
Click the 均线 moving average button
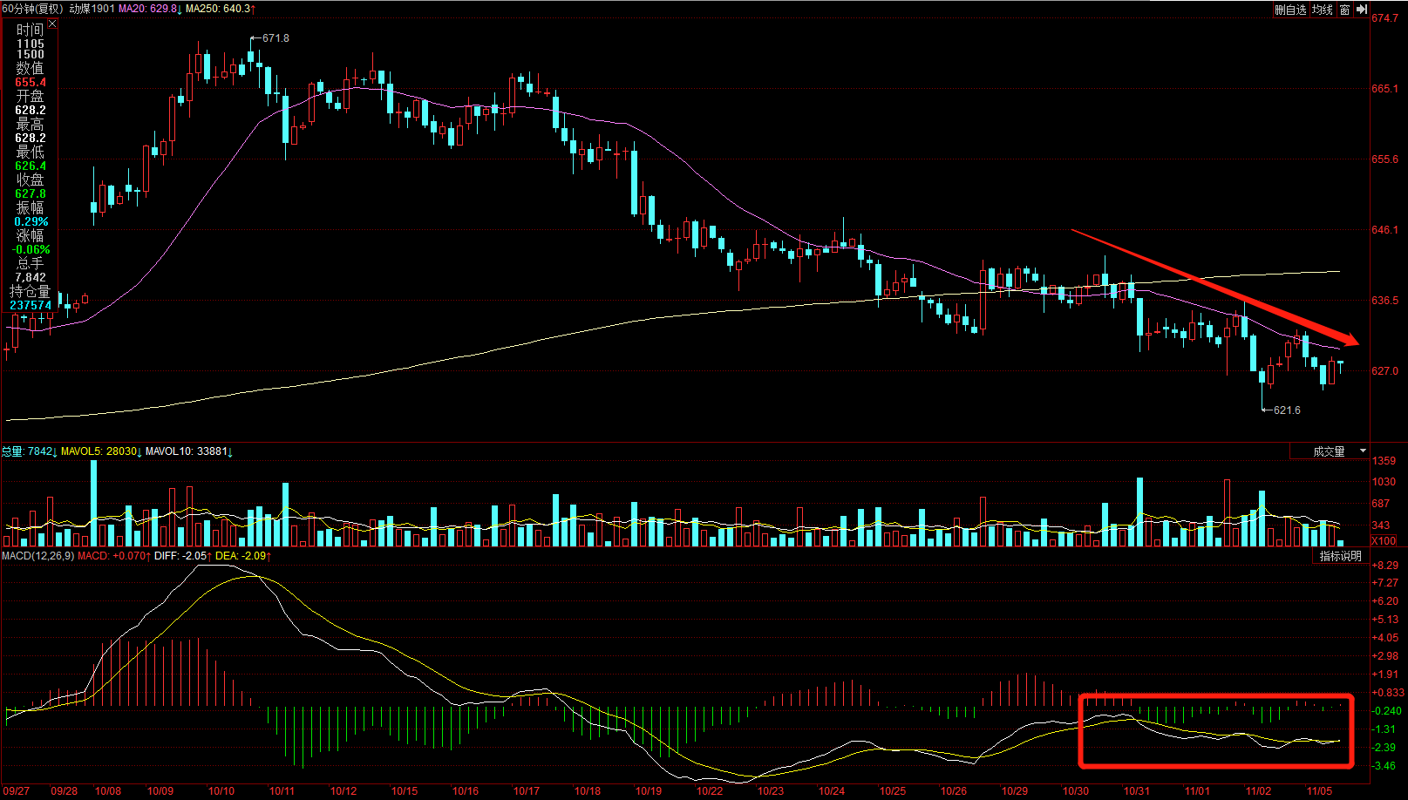(1323, 10)
